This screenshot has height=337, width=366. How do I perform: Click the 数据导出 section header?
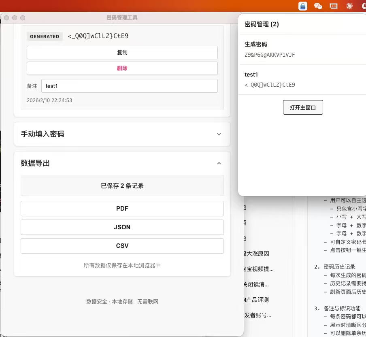point(36,163)
